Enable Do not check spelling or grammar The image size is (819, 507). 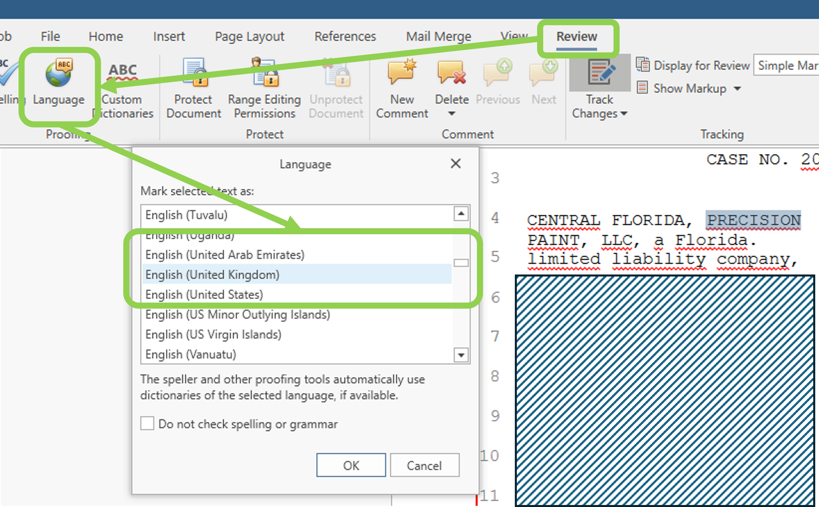(147, 424)
